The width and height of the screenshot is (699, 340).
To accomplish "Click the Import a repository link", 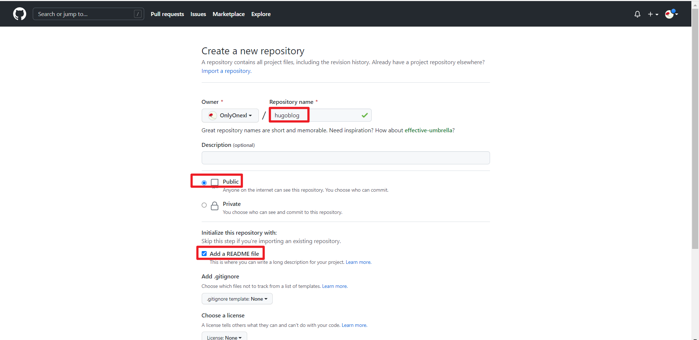I will click(226, 71).
